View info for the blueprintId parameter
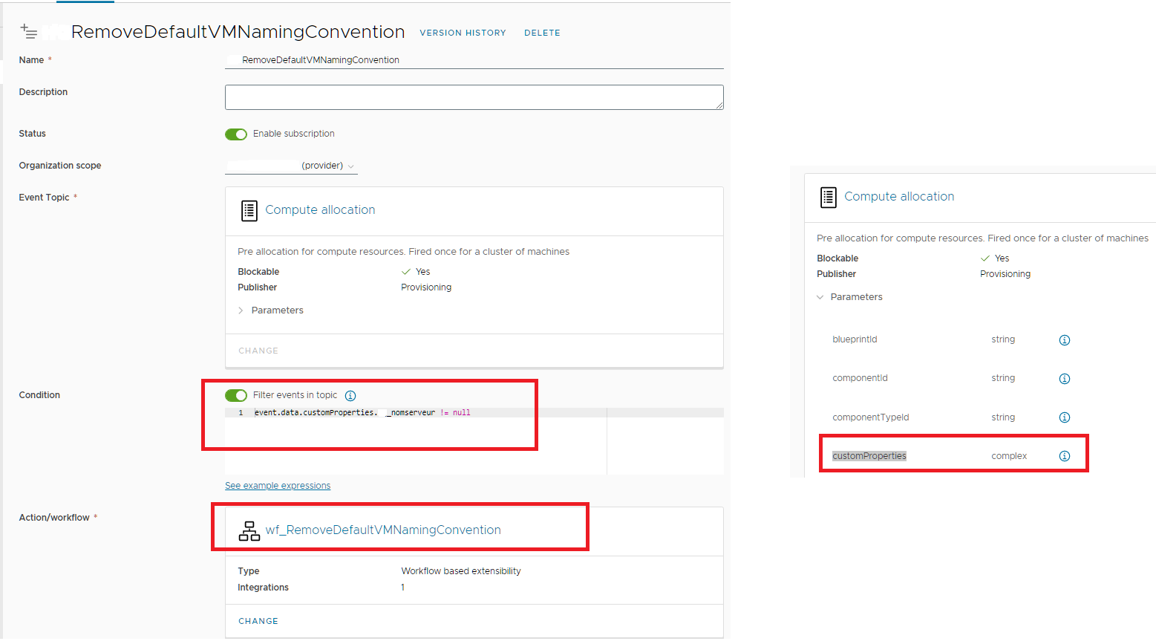1156x644 pixels. click(x=1064, y=339)
